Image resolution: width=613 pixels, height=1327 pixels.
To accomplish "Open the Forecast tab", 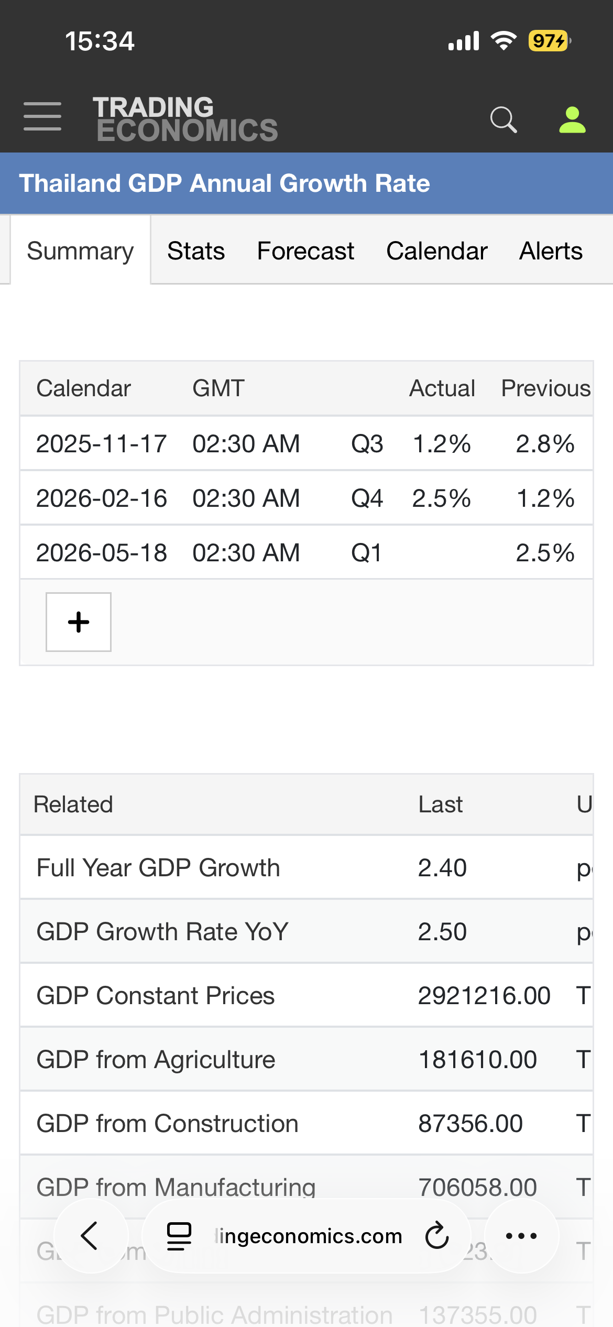I will click(x=305, y=251).
